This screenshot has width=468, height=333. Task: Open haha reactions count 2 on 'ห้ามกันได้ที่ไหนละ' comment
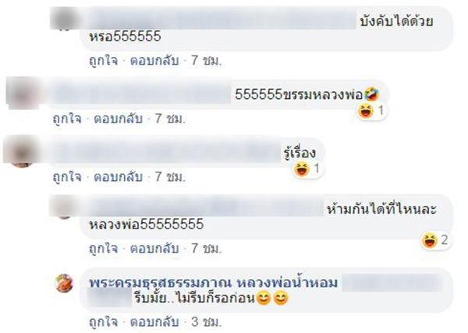435,240
